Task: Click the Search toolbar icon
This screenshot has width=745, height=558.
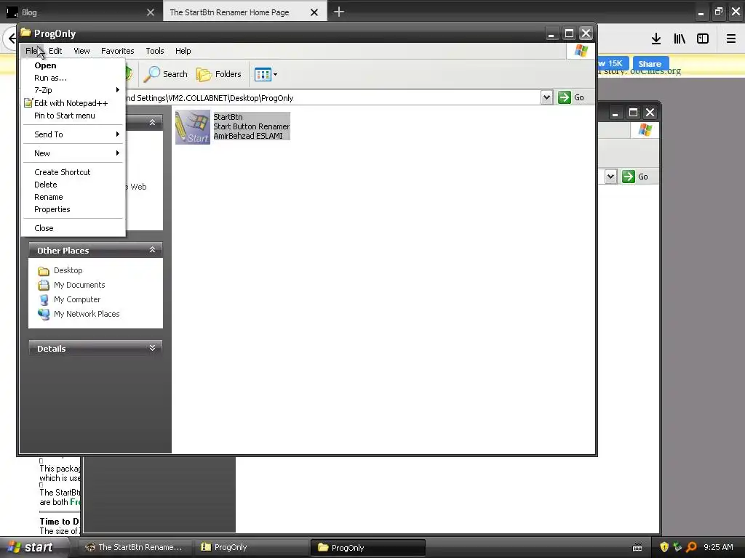Action: [x=165, y=74]
